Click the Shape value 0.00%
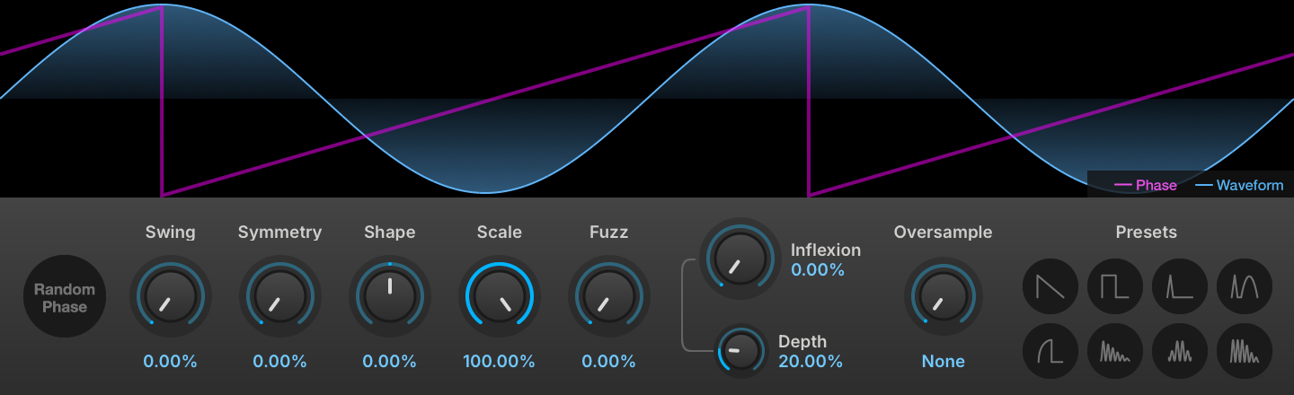 pyautogui.click(x=389, y=362)
